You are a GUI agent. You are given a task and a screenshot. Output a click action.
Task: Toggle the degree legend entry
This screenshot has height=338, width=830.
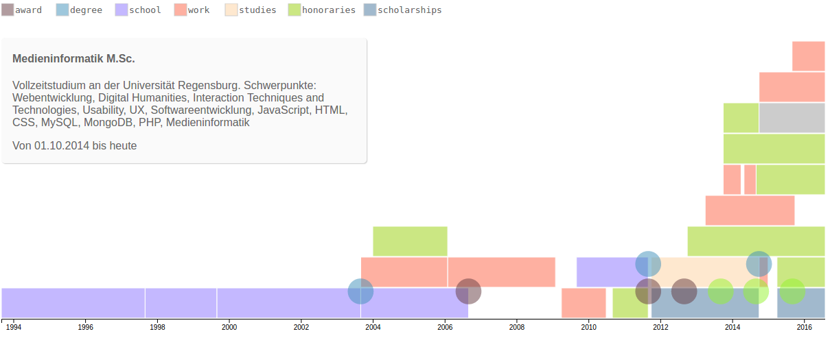point(79,10)
